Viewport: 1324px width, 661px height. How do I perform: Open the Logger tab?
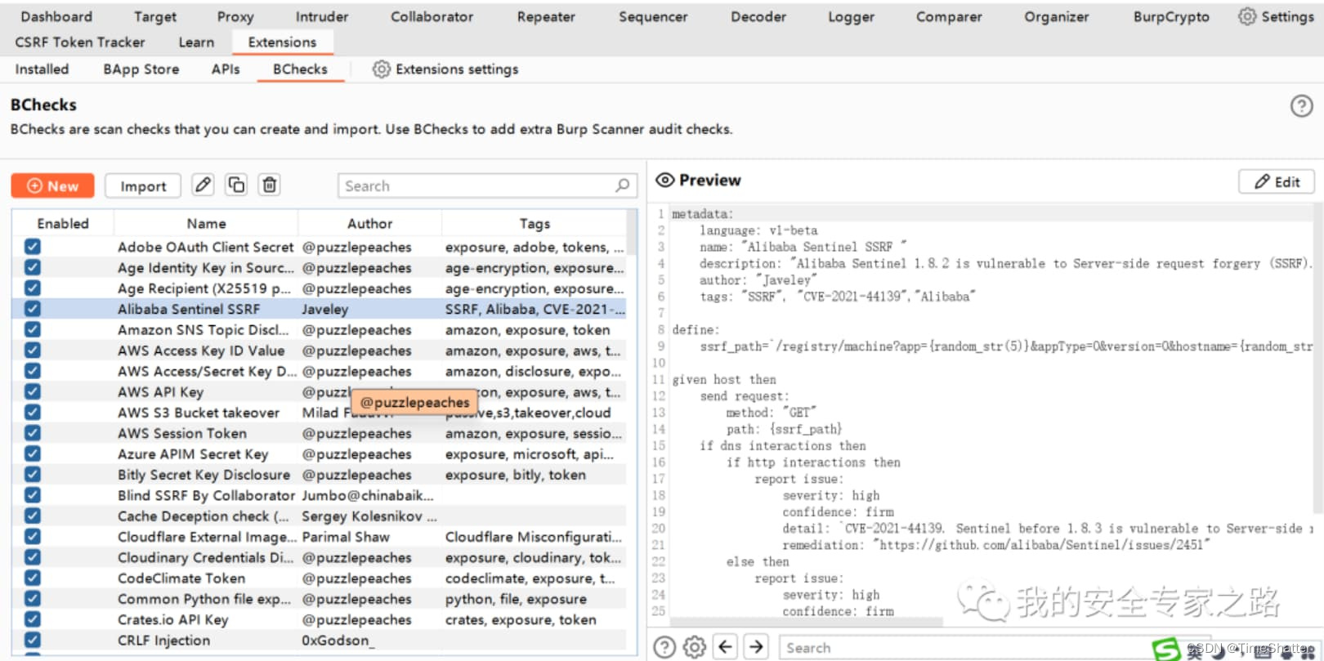coord(851,16)
